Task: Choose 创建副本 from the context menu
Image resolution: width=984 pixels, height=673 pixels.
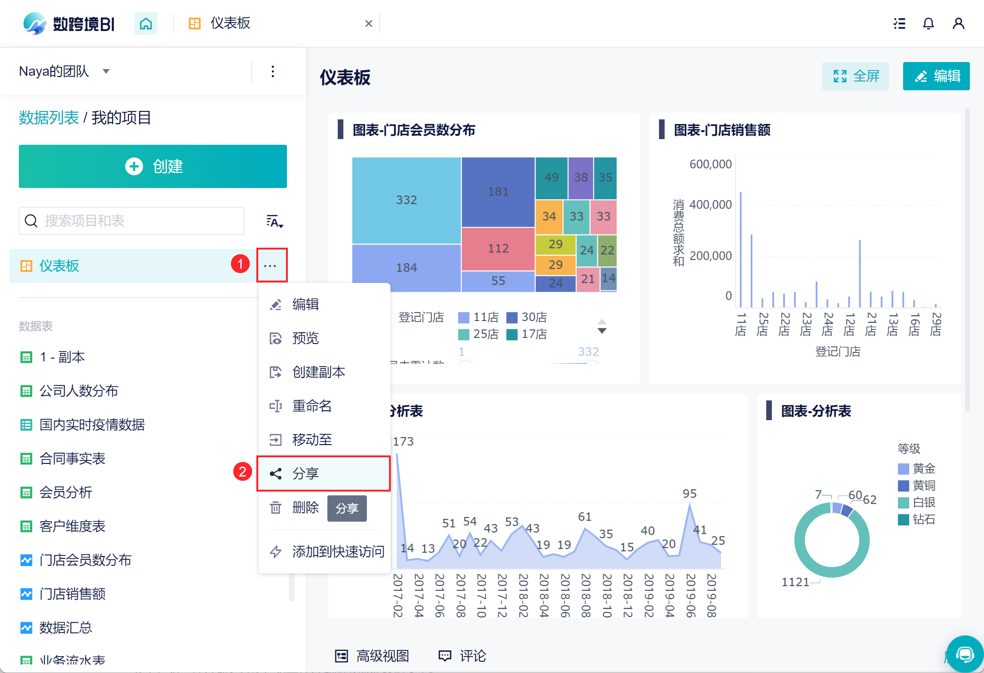Action: click(318, 372)
